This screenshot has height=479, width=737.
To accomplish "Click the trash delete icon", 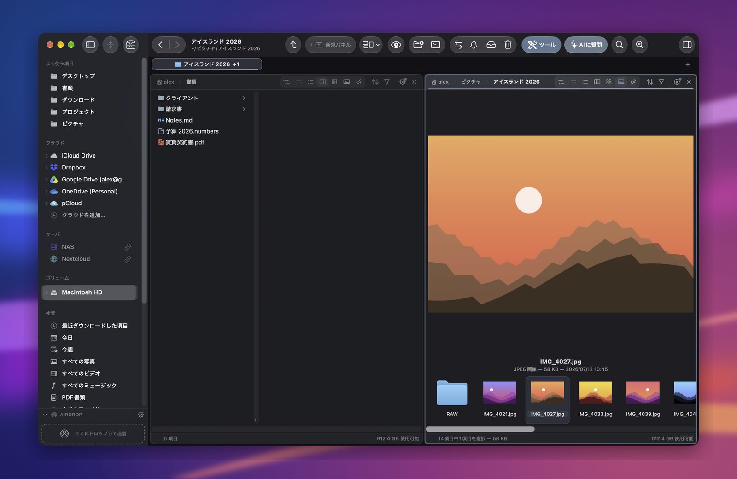I will 508,45.
